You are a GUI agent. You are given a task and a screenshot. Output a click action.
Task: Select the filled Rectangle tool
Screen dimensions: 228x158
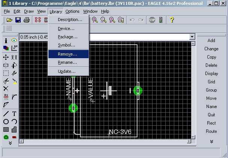point(6,129)
